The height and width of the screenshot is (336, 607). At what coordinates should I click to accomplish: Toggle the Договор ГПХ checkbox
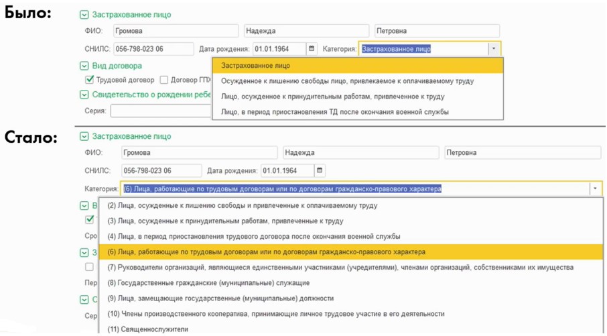(x=164, y=80)
